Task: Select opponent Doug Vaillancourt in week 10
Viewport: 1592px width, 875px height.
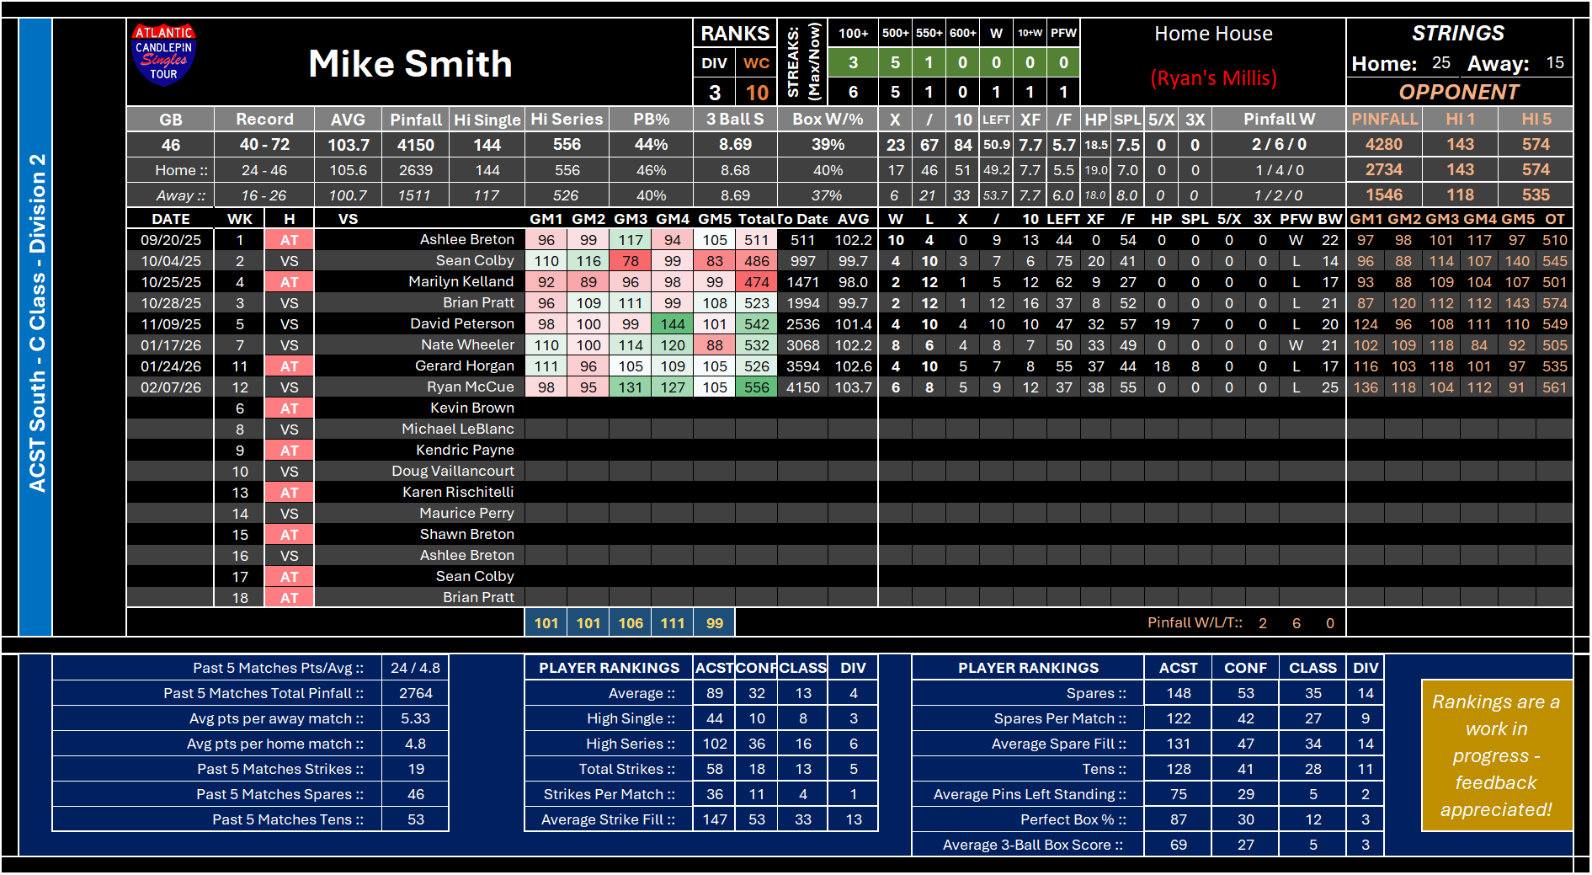Action: [452, 471]
